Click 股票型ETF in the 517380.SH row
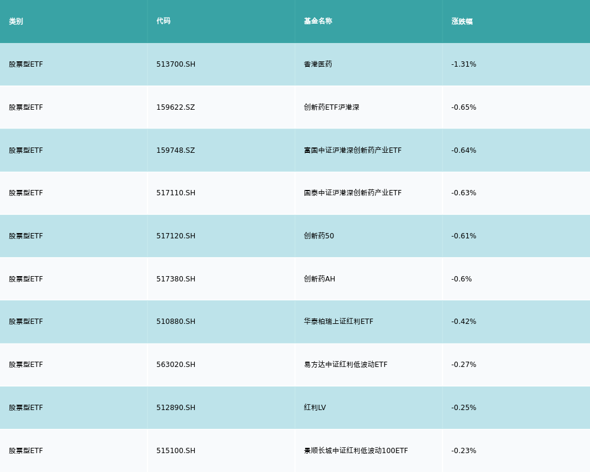 [x=26, y=279]
